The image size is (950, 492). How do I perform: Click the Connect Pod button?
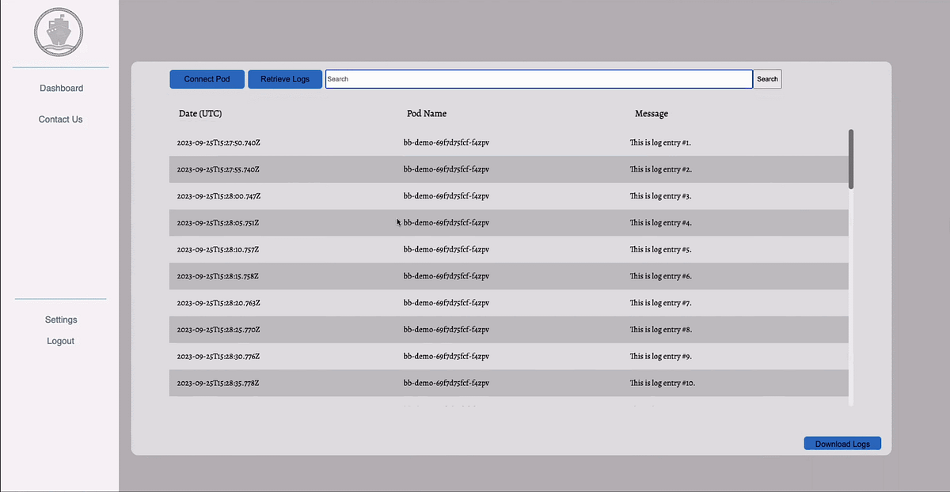click(207, 79)
